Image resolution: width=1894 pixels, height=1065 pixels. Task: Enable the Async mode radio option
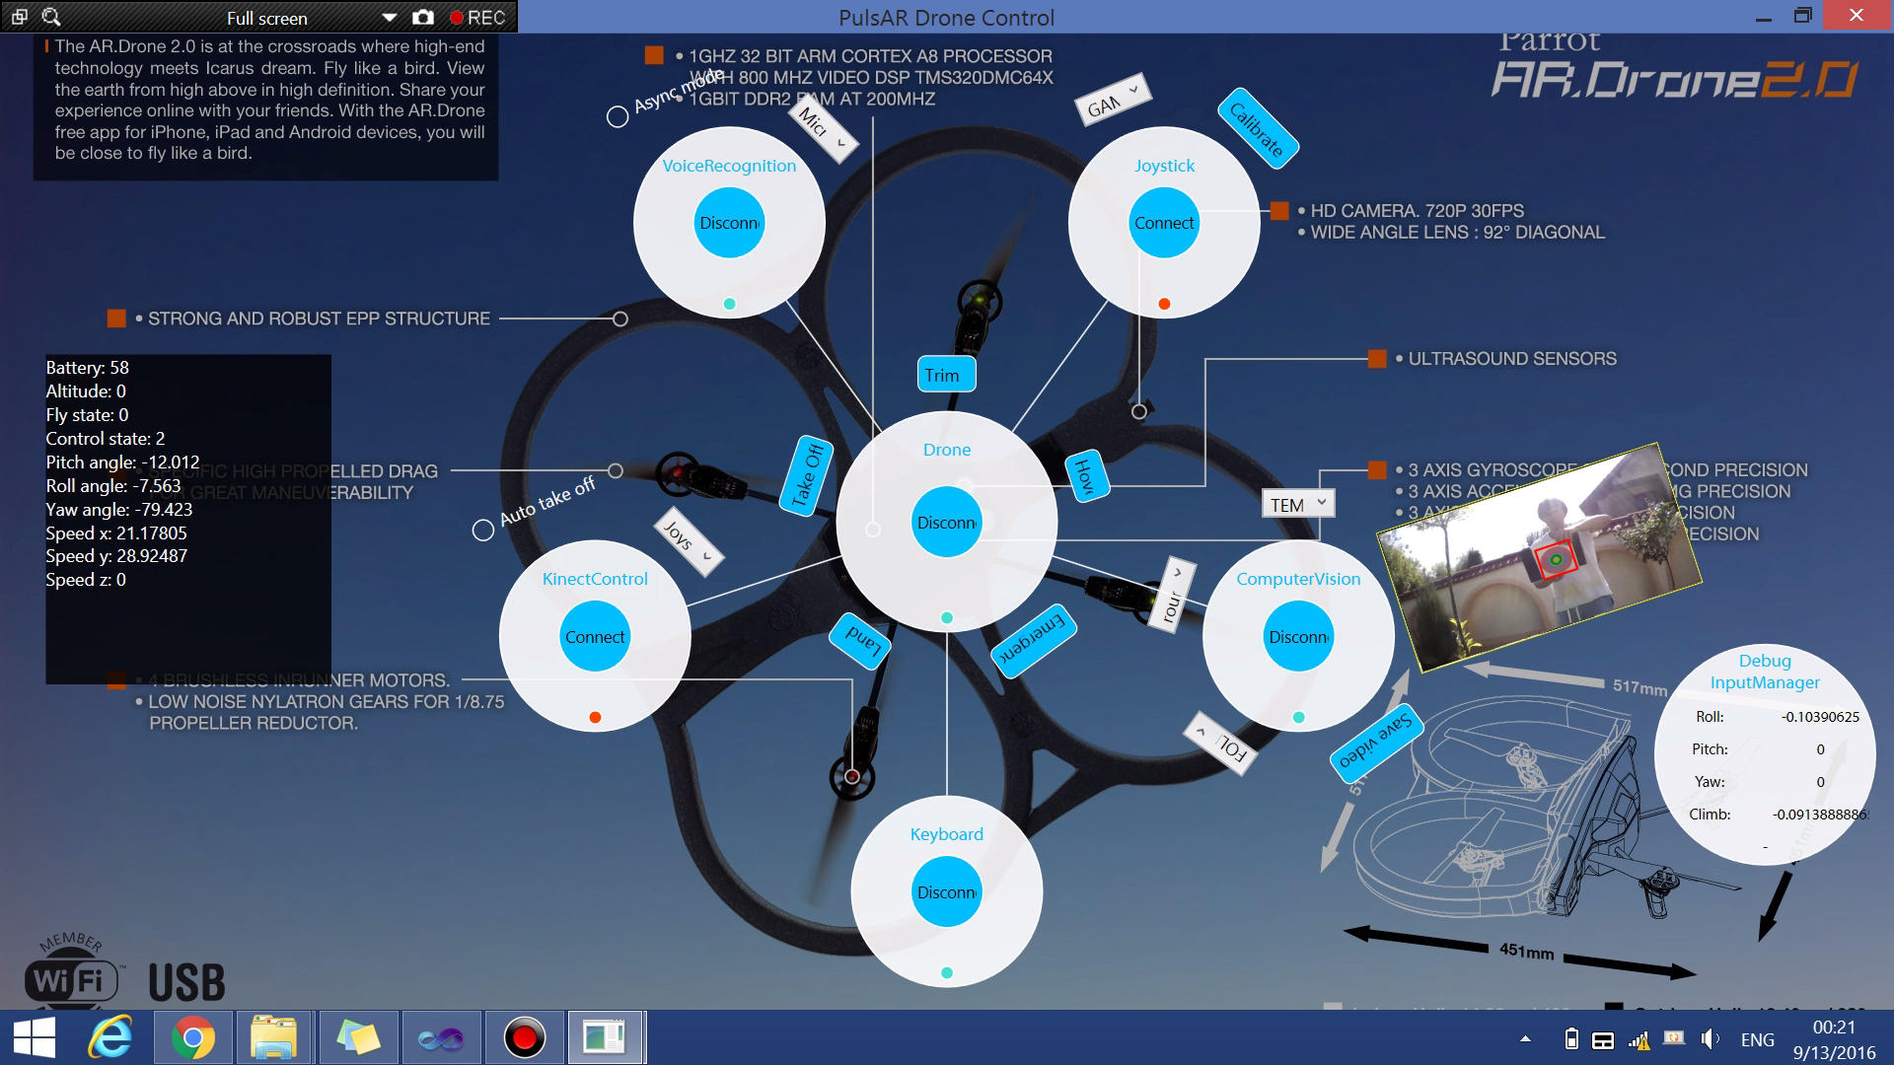[x=618, y=116]
